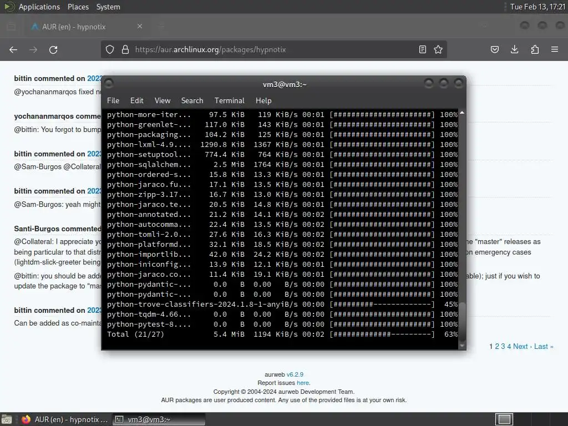Go back in Firefox history
The image size is (568, 426).
[13, 49]
